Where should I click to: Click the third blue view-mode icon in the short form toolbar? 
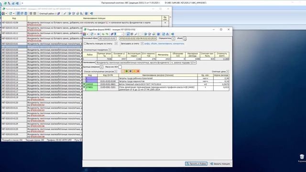click(x=25, y=13)
